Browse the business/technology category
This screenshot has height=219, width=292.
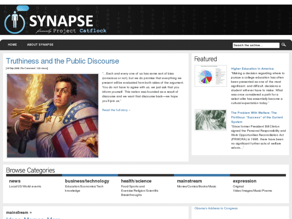click(87, 181)
